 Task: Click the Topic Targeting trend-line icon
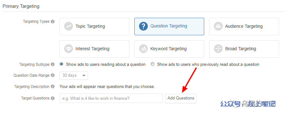(69, 27)
